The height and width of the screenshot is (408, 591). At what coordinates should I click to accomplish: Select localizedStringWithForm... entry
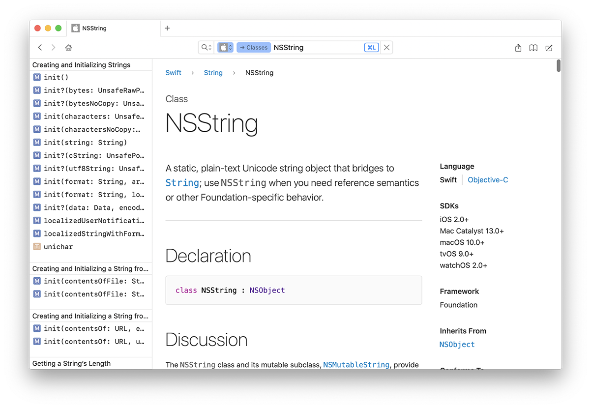coord(91,233)
